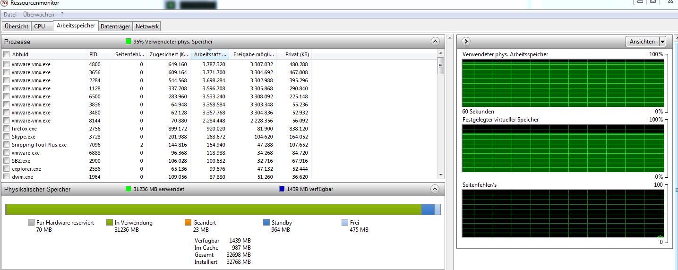Open the Überwachen menu
678x270 pixels.
coord(39,15)
